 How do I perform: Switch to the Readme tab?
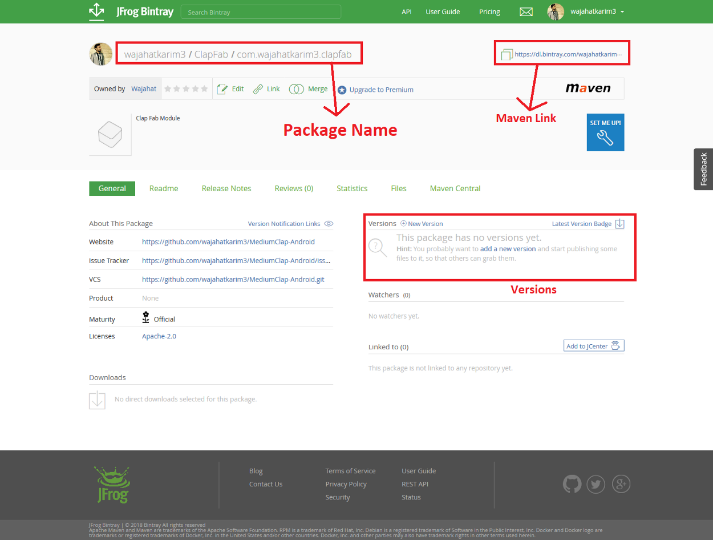[x=164, y=188]
